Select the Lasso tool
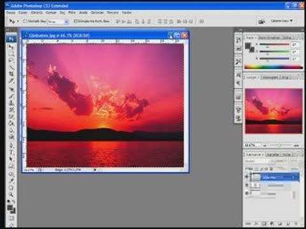306x229 pixels. click(x=11, y=60)
